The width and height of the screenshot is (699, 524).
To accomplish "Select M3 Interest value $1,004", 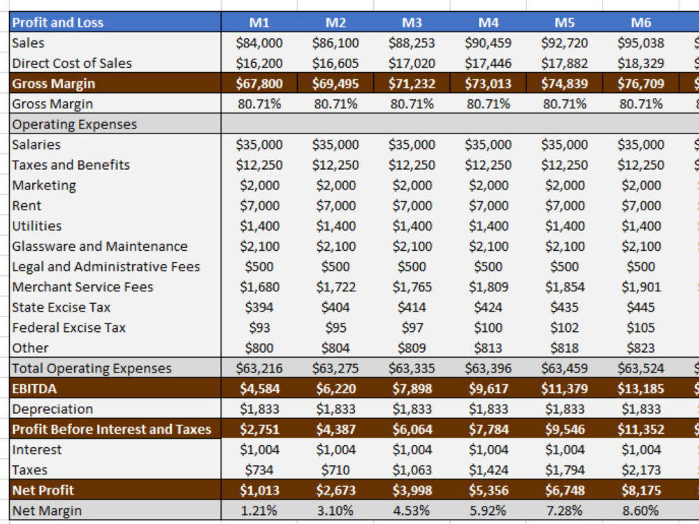I will tap(412, 449).
